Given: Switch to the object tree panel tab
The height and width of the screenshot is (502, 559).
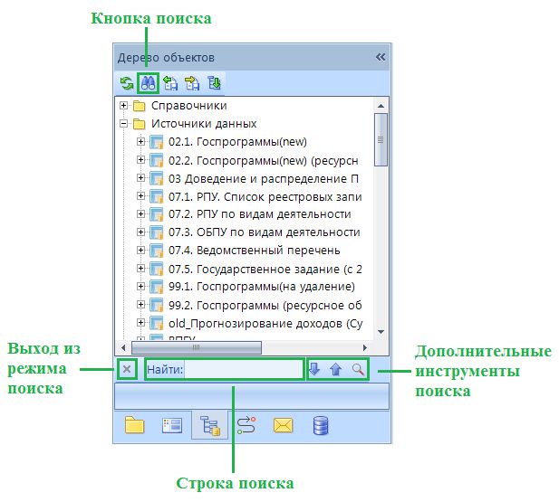Looking at the screenshot, I should [x=209, y=424].
